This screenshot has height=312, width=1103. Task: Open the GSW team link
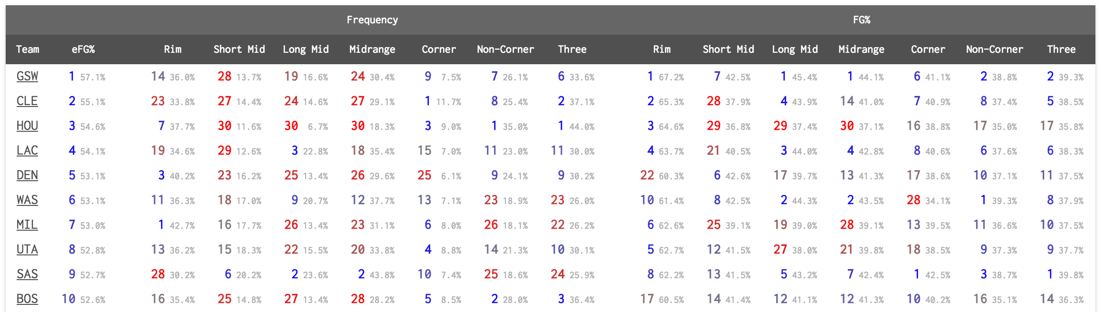point(27,77)
